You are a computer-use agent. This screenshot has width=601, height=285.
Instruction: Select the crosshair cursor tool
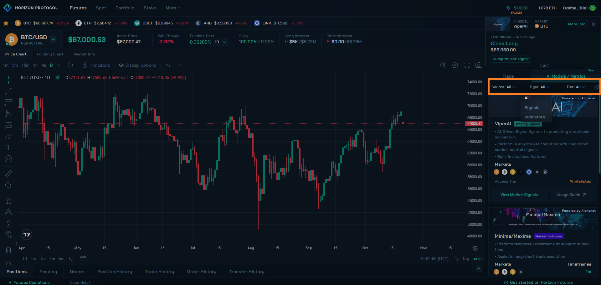click(8, 80)
